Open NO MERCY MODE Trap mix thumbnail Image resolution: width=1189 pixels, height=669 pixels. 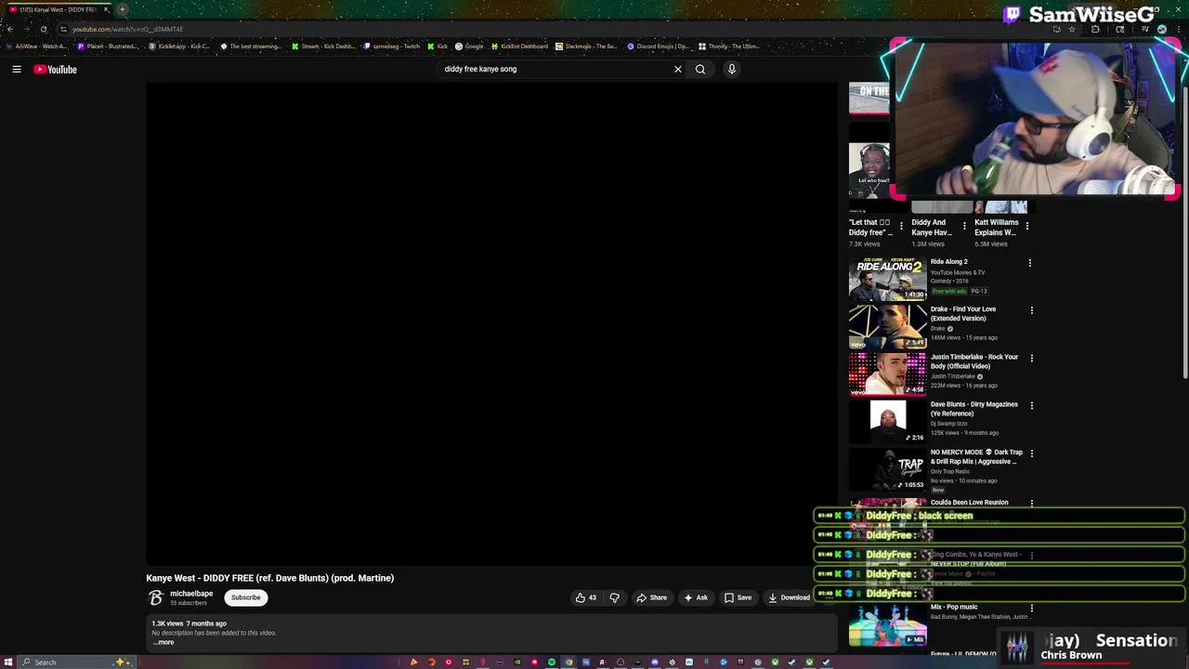(887, 469)
